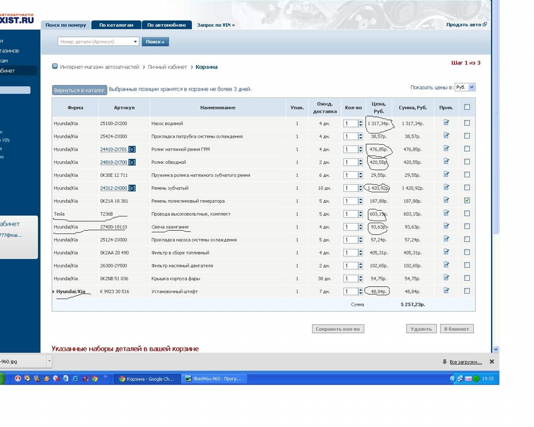This screenshot has height=427, width=534.
Task: Open Запрос по VIN » tab
Action: (216, 25)
